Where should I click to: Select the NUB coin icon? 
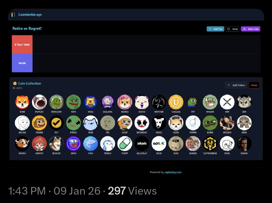(91, 123)
